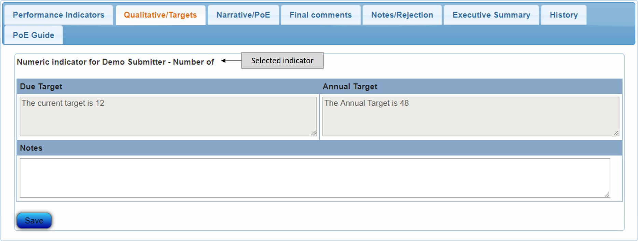Select the Qualitative/Targets tab
638x241 pixels.
160,15
